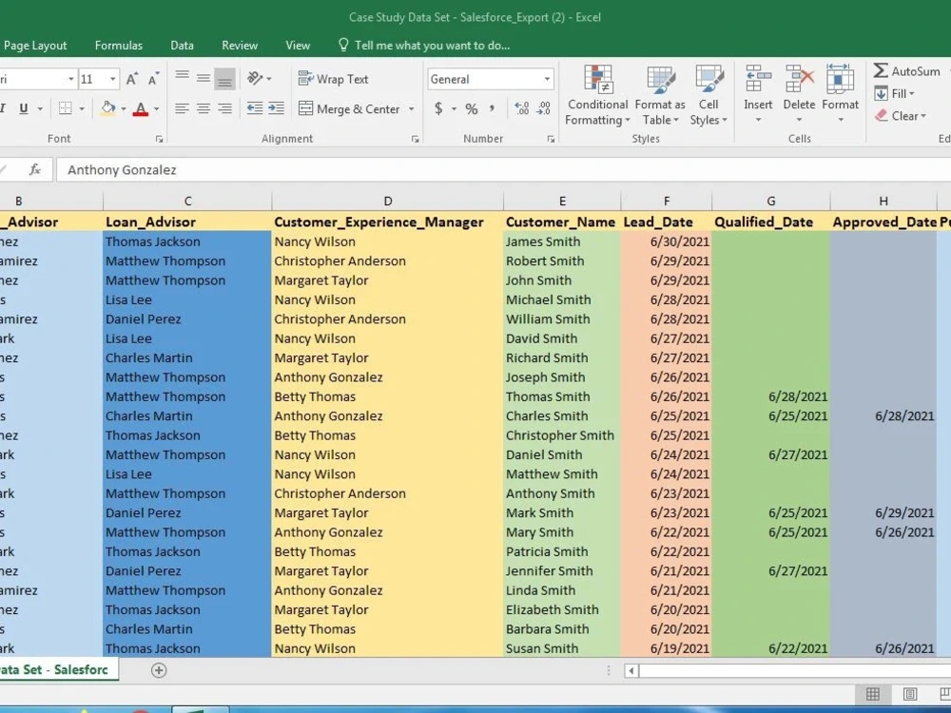Open Conditional Formatting menu

pos(597,95)
